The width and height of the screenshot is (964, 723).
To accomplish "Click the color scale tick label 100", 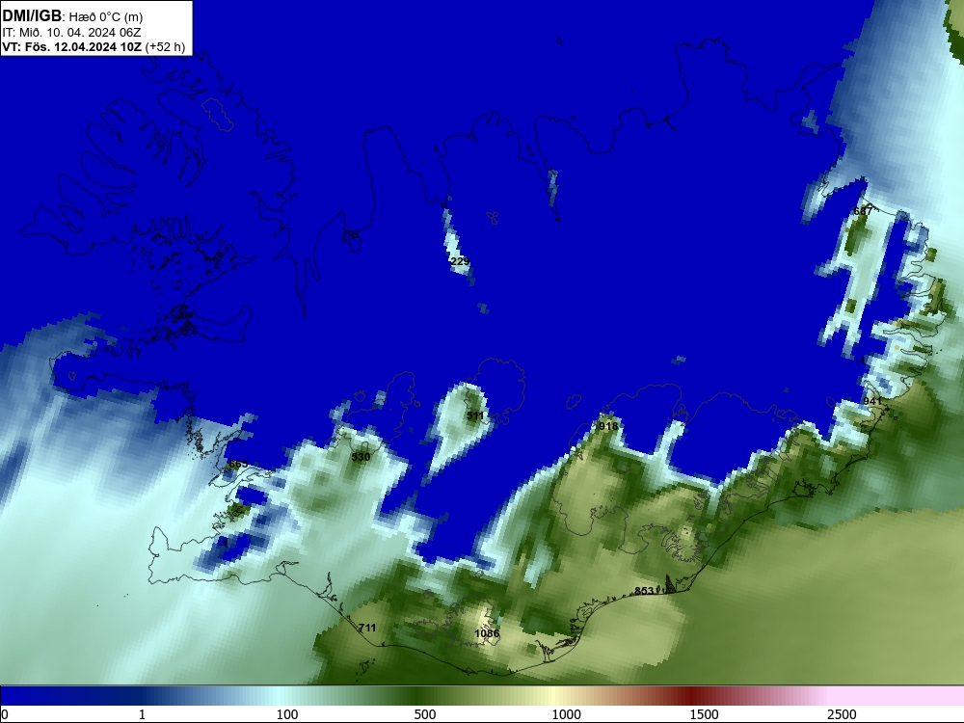I will coord(287,714).
